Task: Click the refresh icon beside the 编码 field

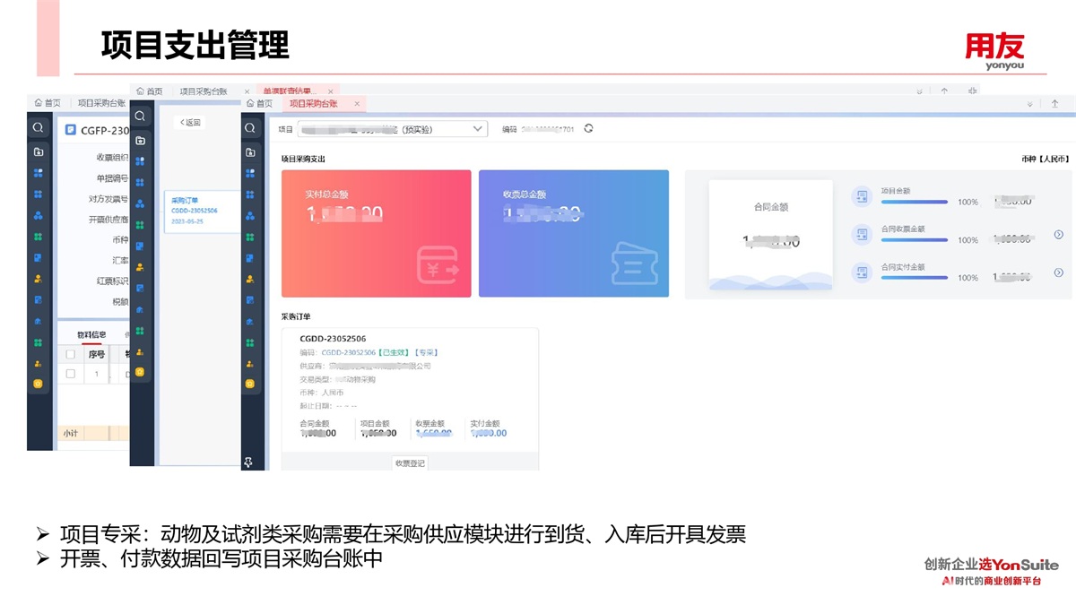Action: point(588,128)
